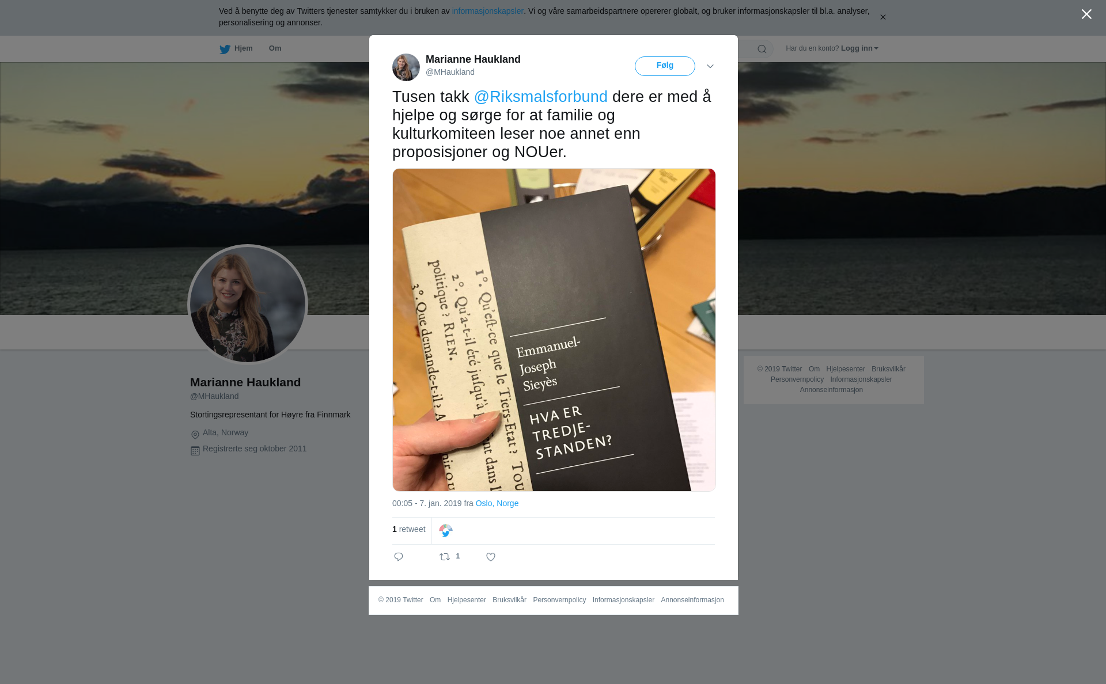Open the Om menu item
The height and width of the screenshot is (684, 1106).
(275, 48)
